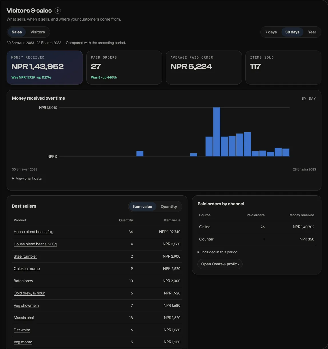
Task: Click the NPR 350 Counter amount
Action: click(x=307, y=239)
